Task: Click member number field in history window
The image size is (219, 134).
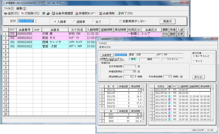Action: 121,55
